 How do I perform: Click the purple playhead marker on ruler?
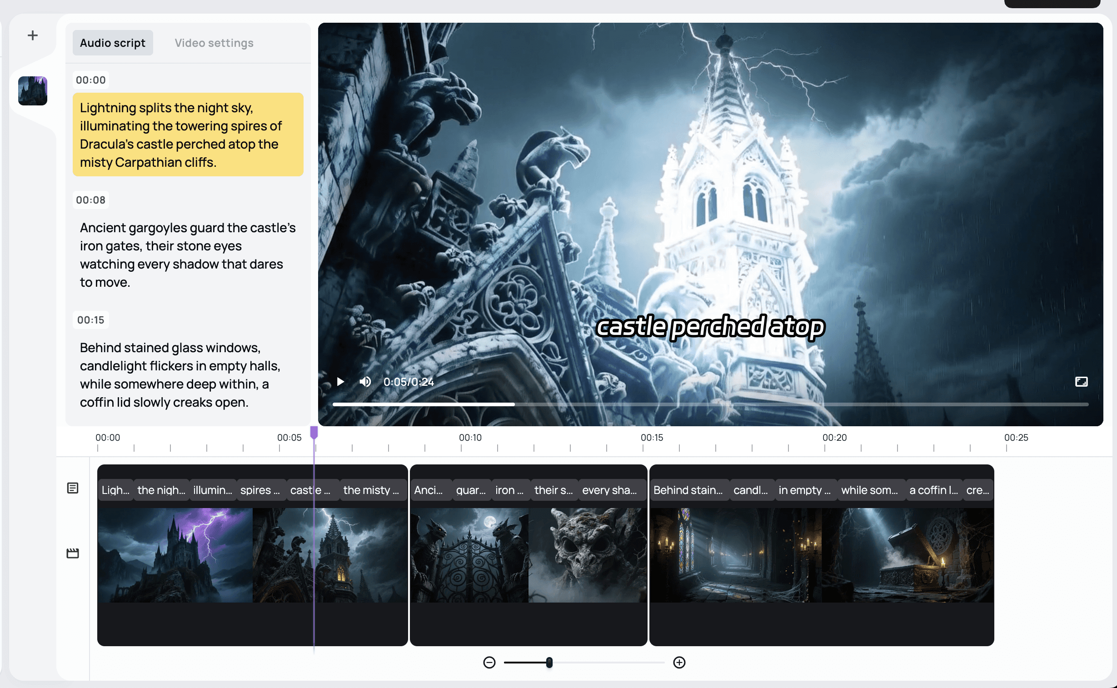pos(314,432)
